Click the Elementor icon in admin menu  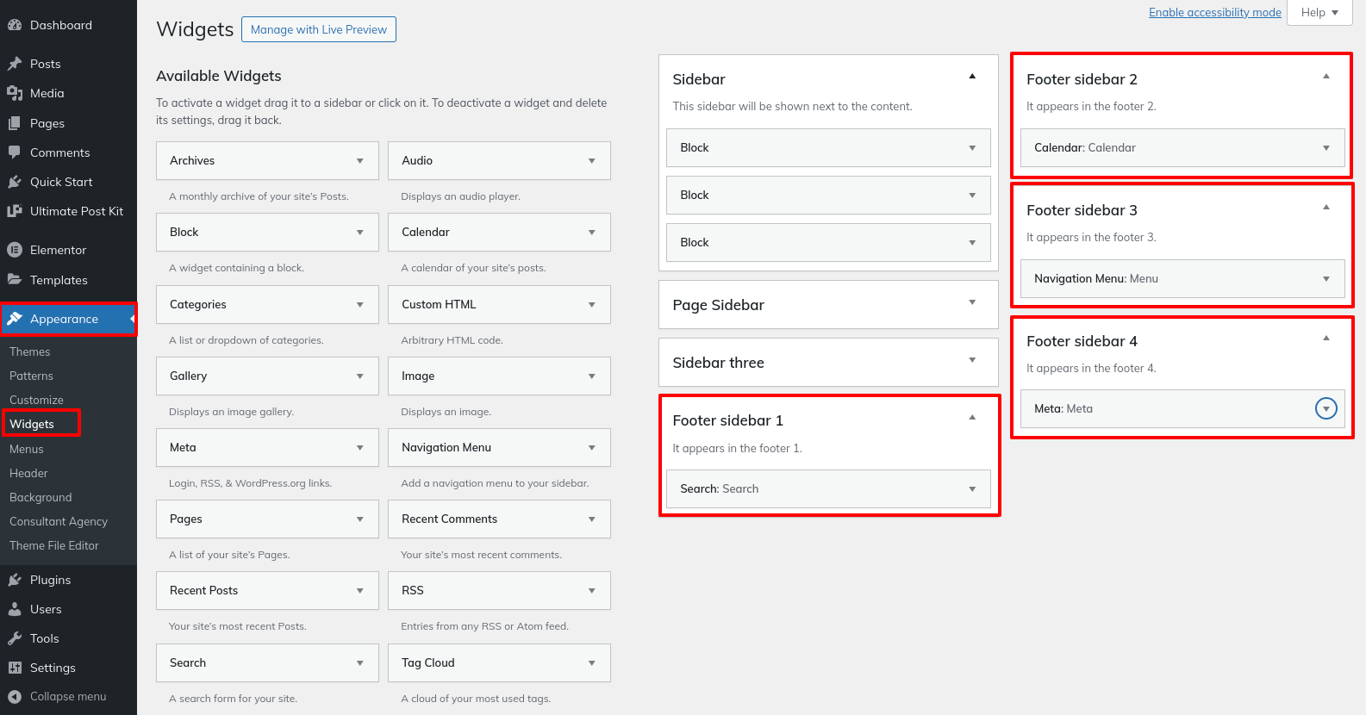(x=14, y=250)
